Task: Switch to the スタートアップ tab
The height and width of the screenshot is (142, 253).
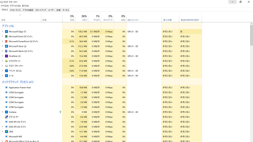Action: click(x=40, y=10)
